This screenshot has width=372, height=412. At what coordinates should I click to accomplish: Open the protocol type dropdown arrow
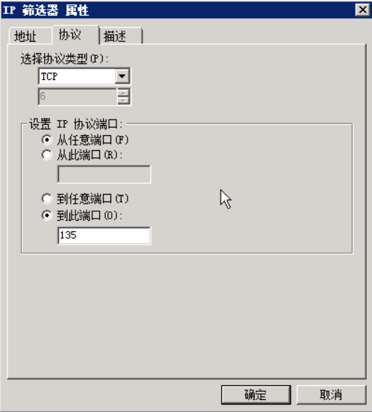pos(122,76)
